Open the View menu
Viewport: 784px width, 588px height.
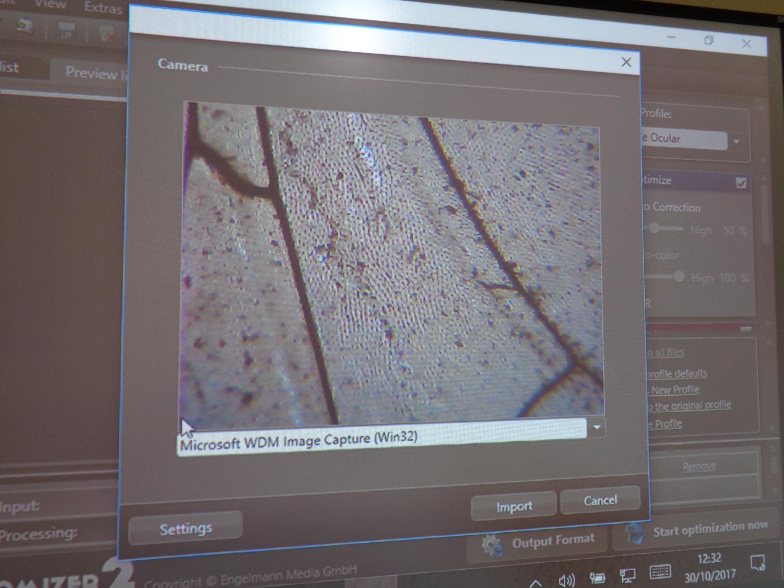[x=50, y=4]
